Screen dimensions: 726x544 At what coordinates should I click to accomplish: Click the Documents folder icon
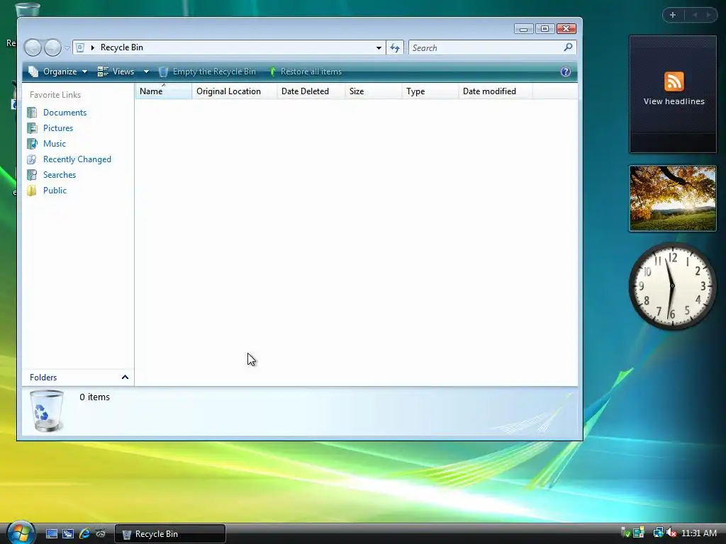(32, 113)
